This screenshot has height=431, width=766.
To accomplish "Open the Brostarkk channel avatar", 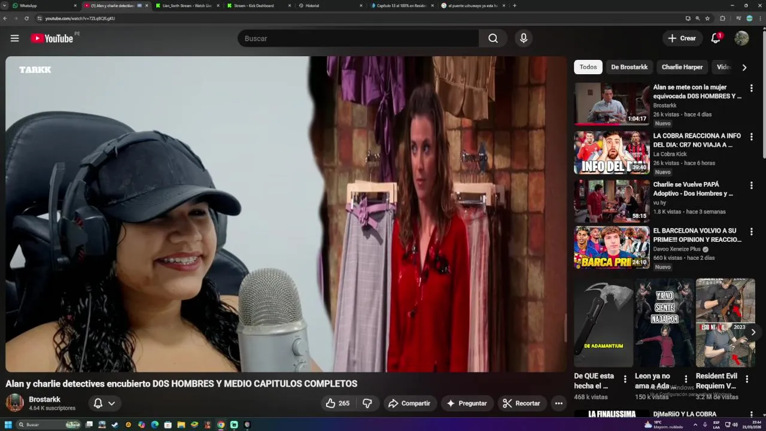I will [x=14, y=403].
